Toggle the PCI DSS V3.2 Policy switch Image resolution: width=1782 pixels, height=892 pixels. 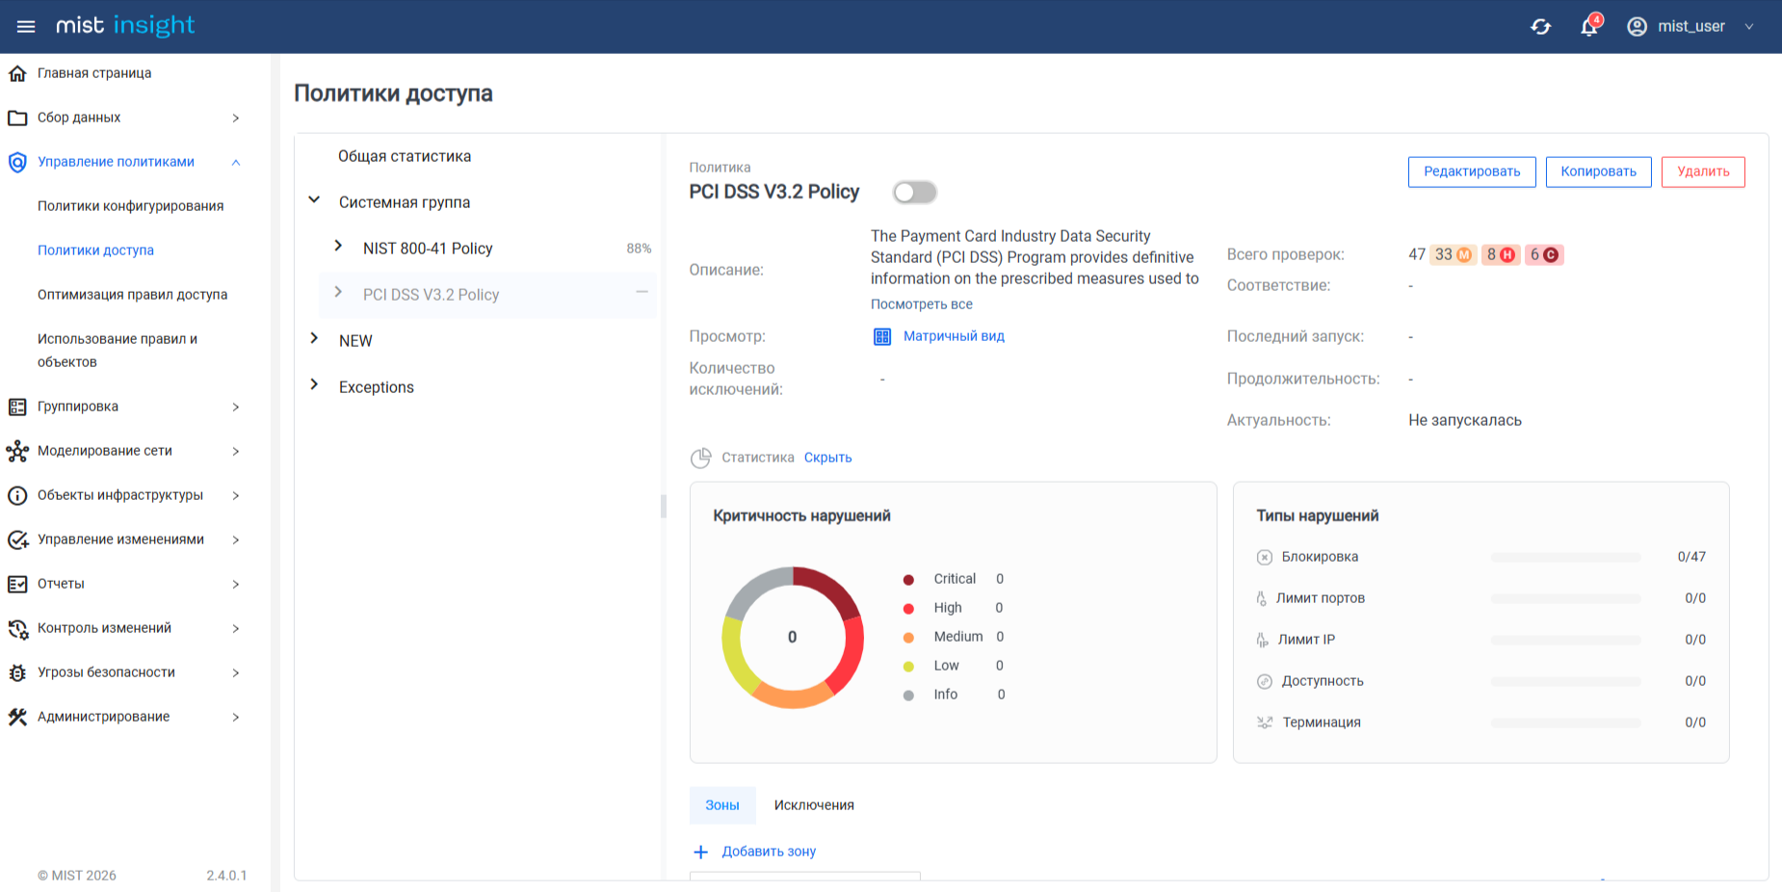pyautogui.click(x=914, y=192)
